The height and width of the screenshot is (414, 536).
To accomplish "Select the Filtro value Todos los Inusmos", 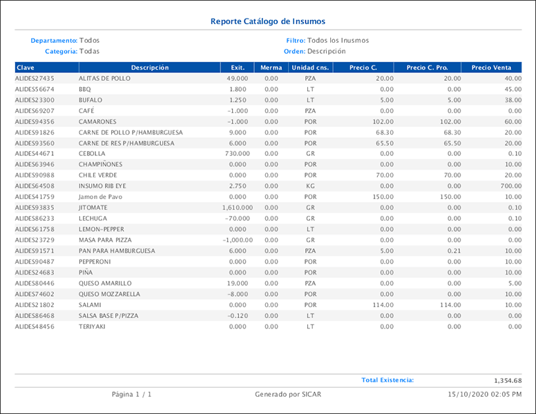I will [338, 41].
